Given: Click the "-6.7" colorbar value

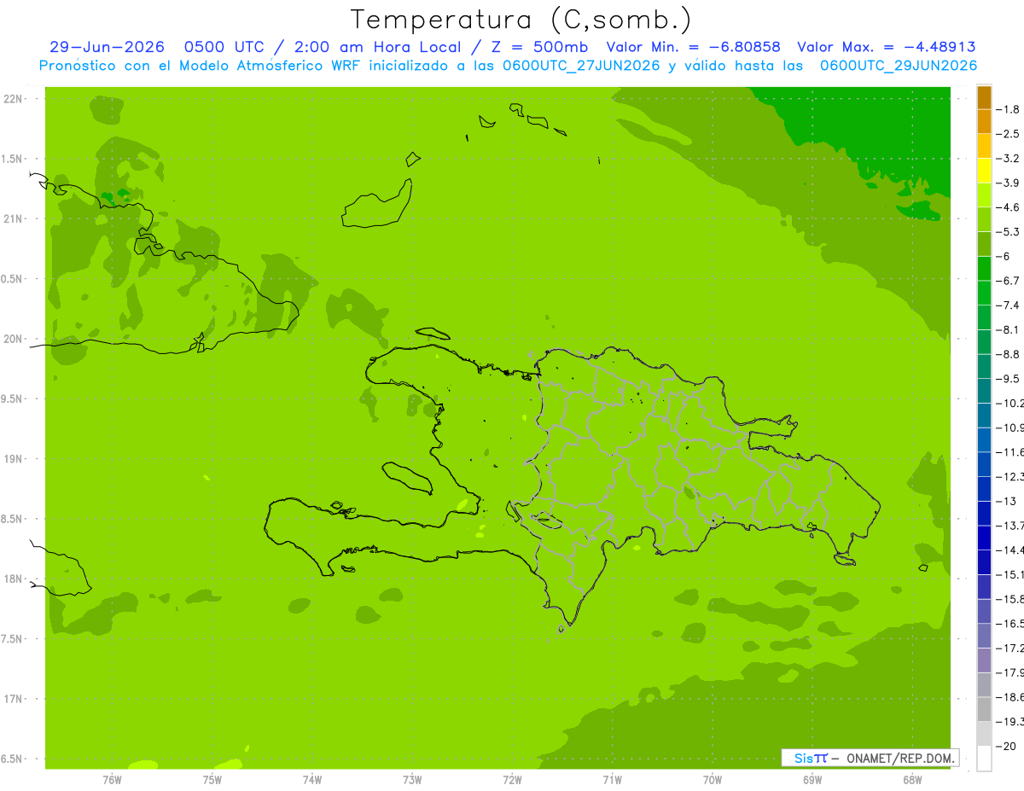Looking at the screenshot, I should click(1009, 281).
